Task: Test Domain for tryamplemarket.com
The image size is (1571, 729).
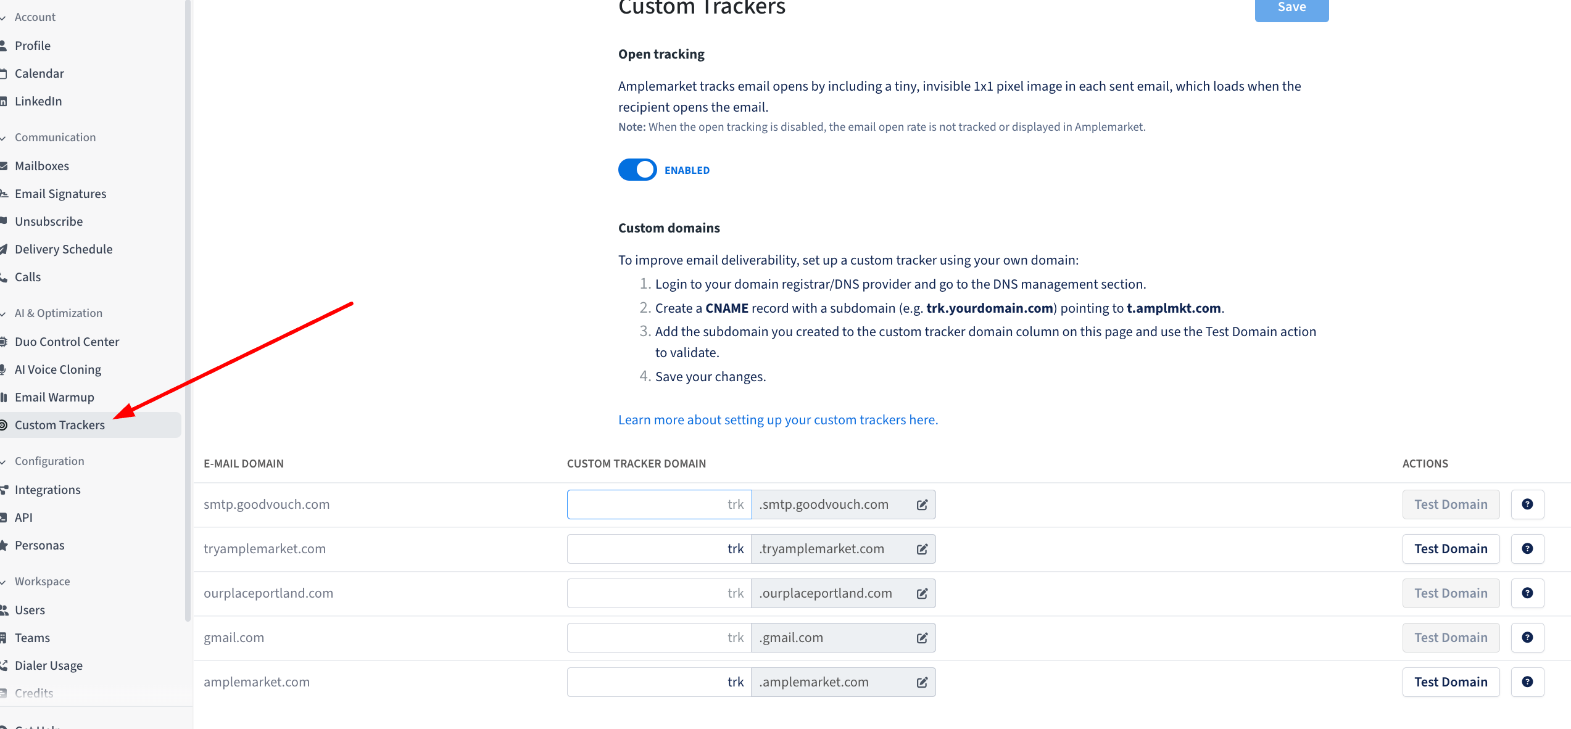Action: click(1450, 549)
